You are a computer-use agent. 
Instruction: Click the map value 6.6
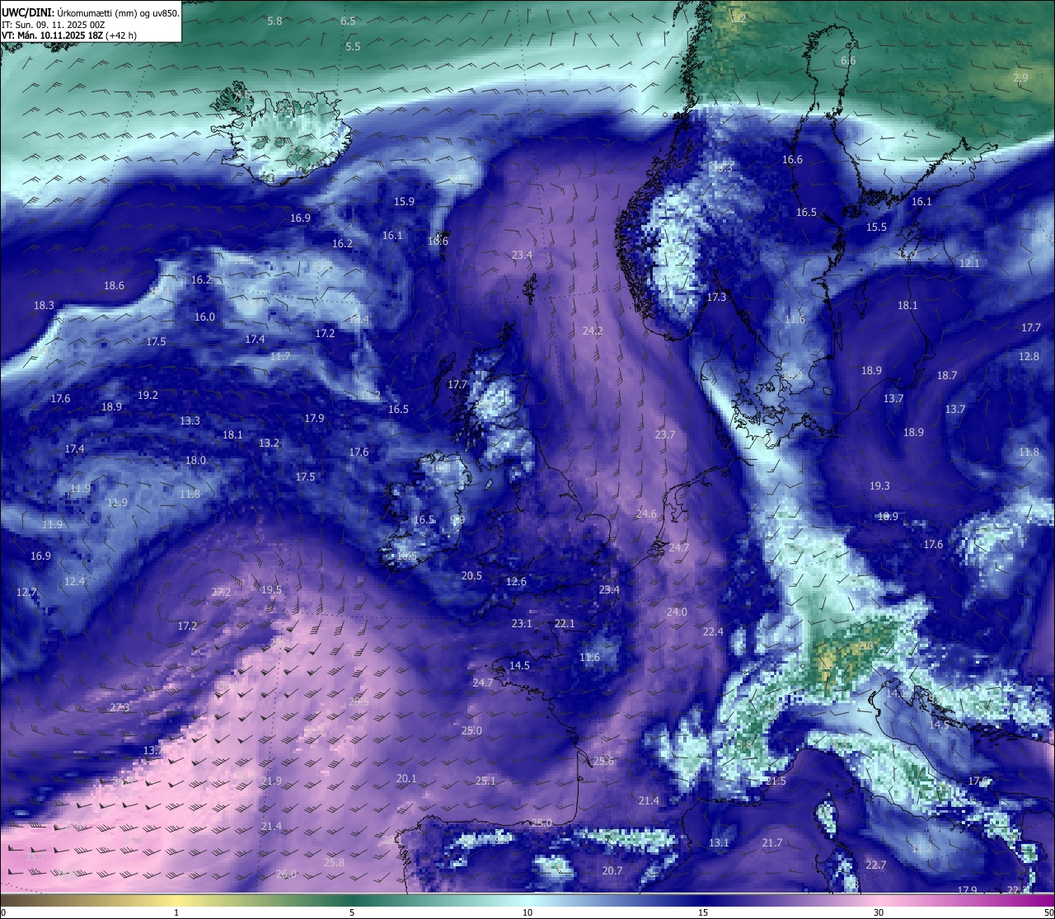848,61
